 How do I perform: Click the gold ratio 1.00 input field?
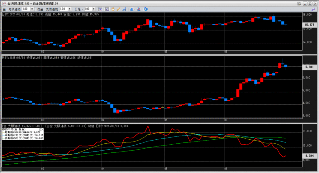pos(25,9)
